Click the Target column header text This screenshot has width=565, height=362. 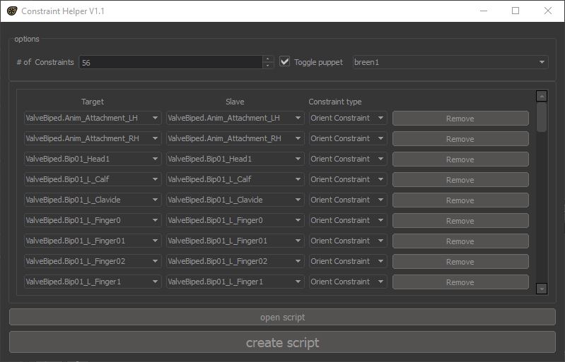93,102
